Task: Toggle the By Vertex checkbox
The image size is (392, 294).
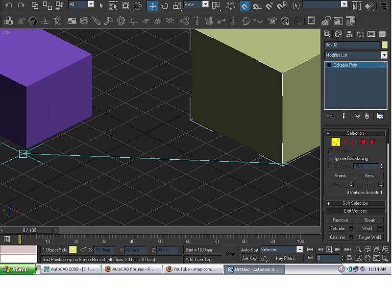Action: (x=330, y=151)
